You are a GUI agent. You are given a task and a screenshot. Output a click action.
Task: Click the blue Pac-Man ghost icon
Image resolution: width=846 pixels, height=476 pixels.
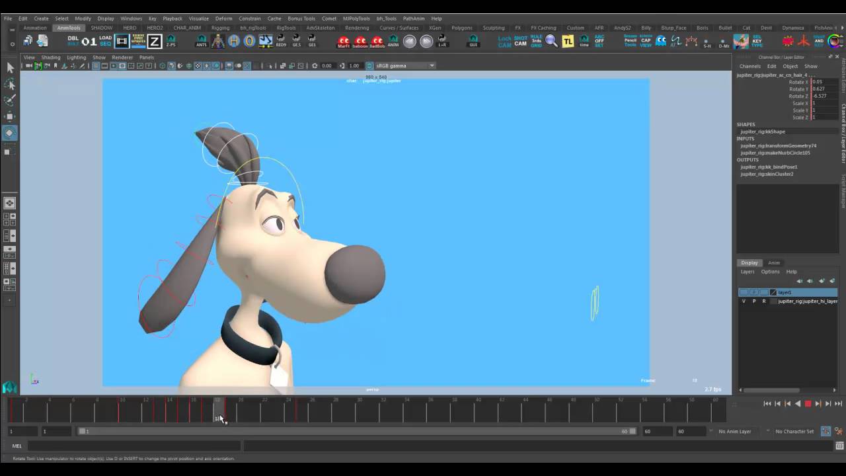pos(661,41)
